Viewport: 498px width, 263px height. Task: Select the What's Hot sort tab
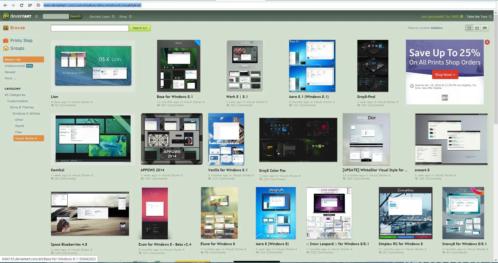(x=24, y=60)
